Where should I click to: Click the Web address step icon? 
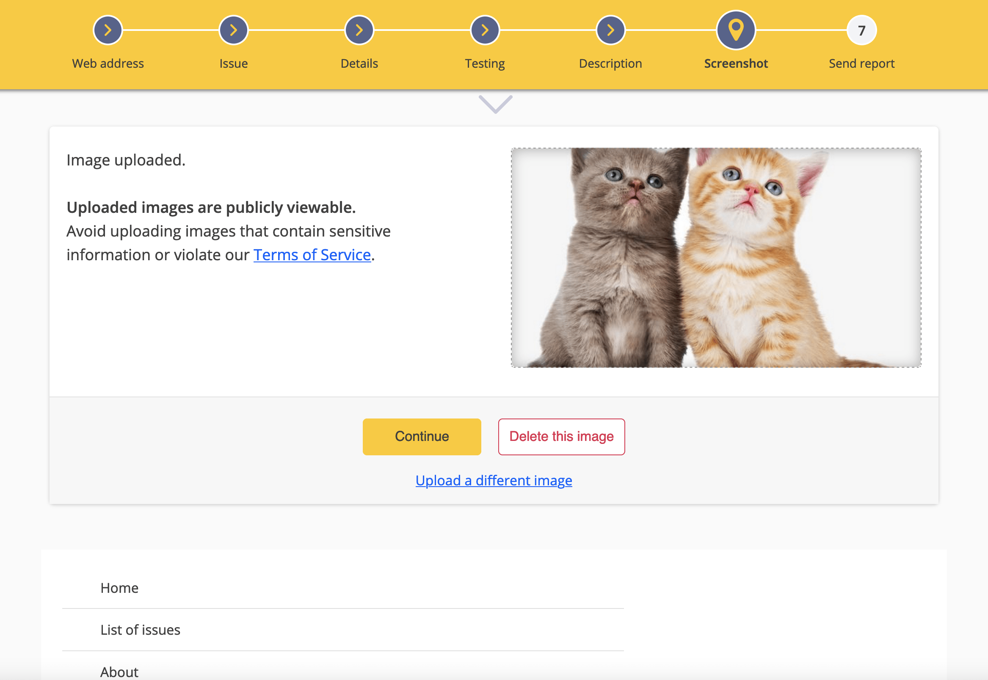(x=108, y=29)
